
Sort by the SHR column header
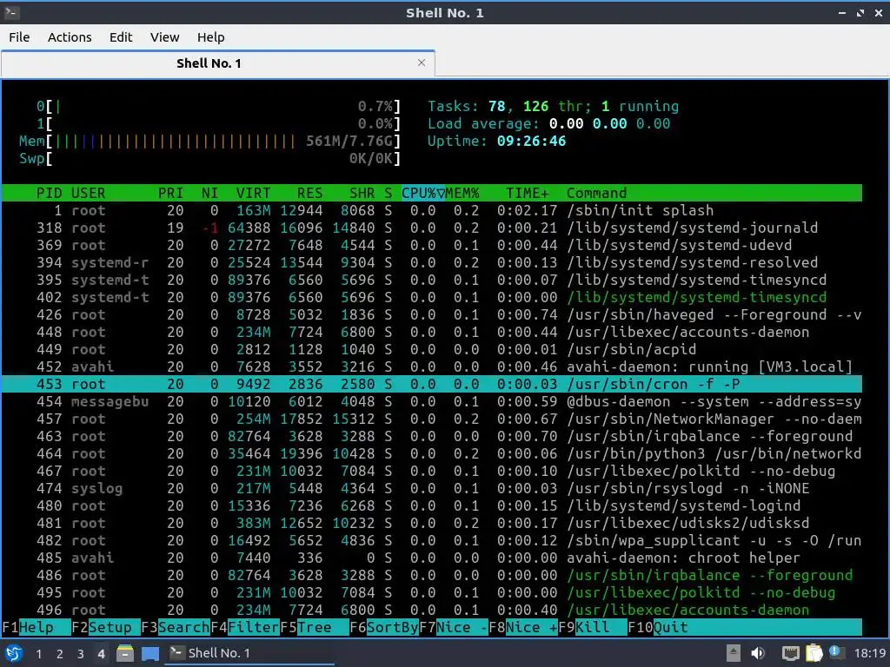coord(362,194)
